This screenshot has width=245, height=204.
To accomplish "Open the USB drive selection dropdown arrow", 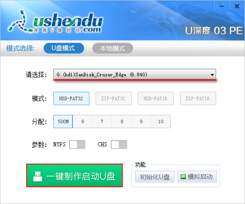I will pyautogui.click(x=212, y=75).
